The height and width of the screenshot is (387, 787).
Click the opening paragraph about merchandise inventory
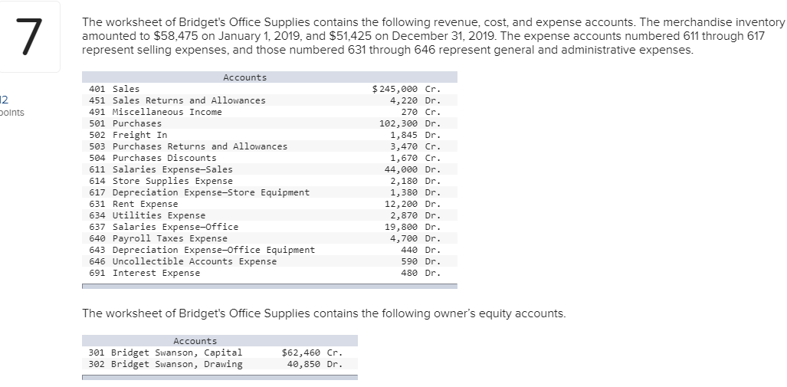click(x=433, y=36)
